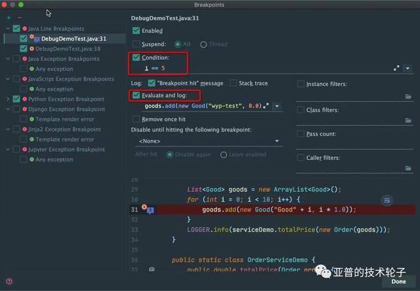This screenshot has width=420, height=291.
Task: Click line number 31 in code gutter
Action: pos(135,210)
